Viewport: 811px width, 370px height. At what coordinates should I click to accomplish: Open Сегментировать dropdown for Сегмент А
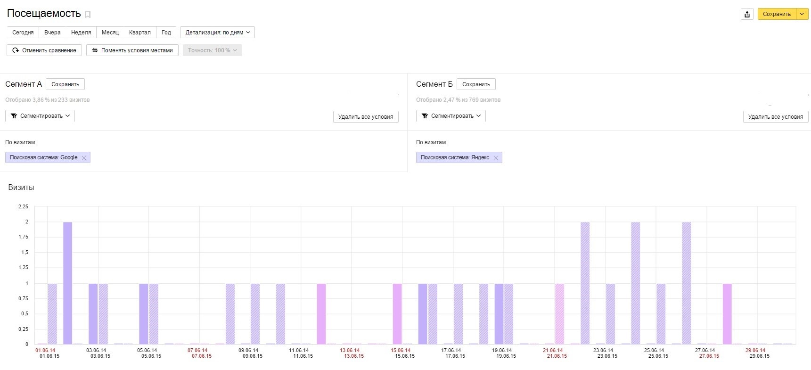click(40, 116)
